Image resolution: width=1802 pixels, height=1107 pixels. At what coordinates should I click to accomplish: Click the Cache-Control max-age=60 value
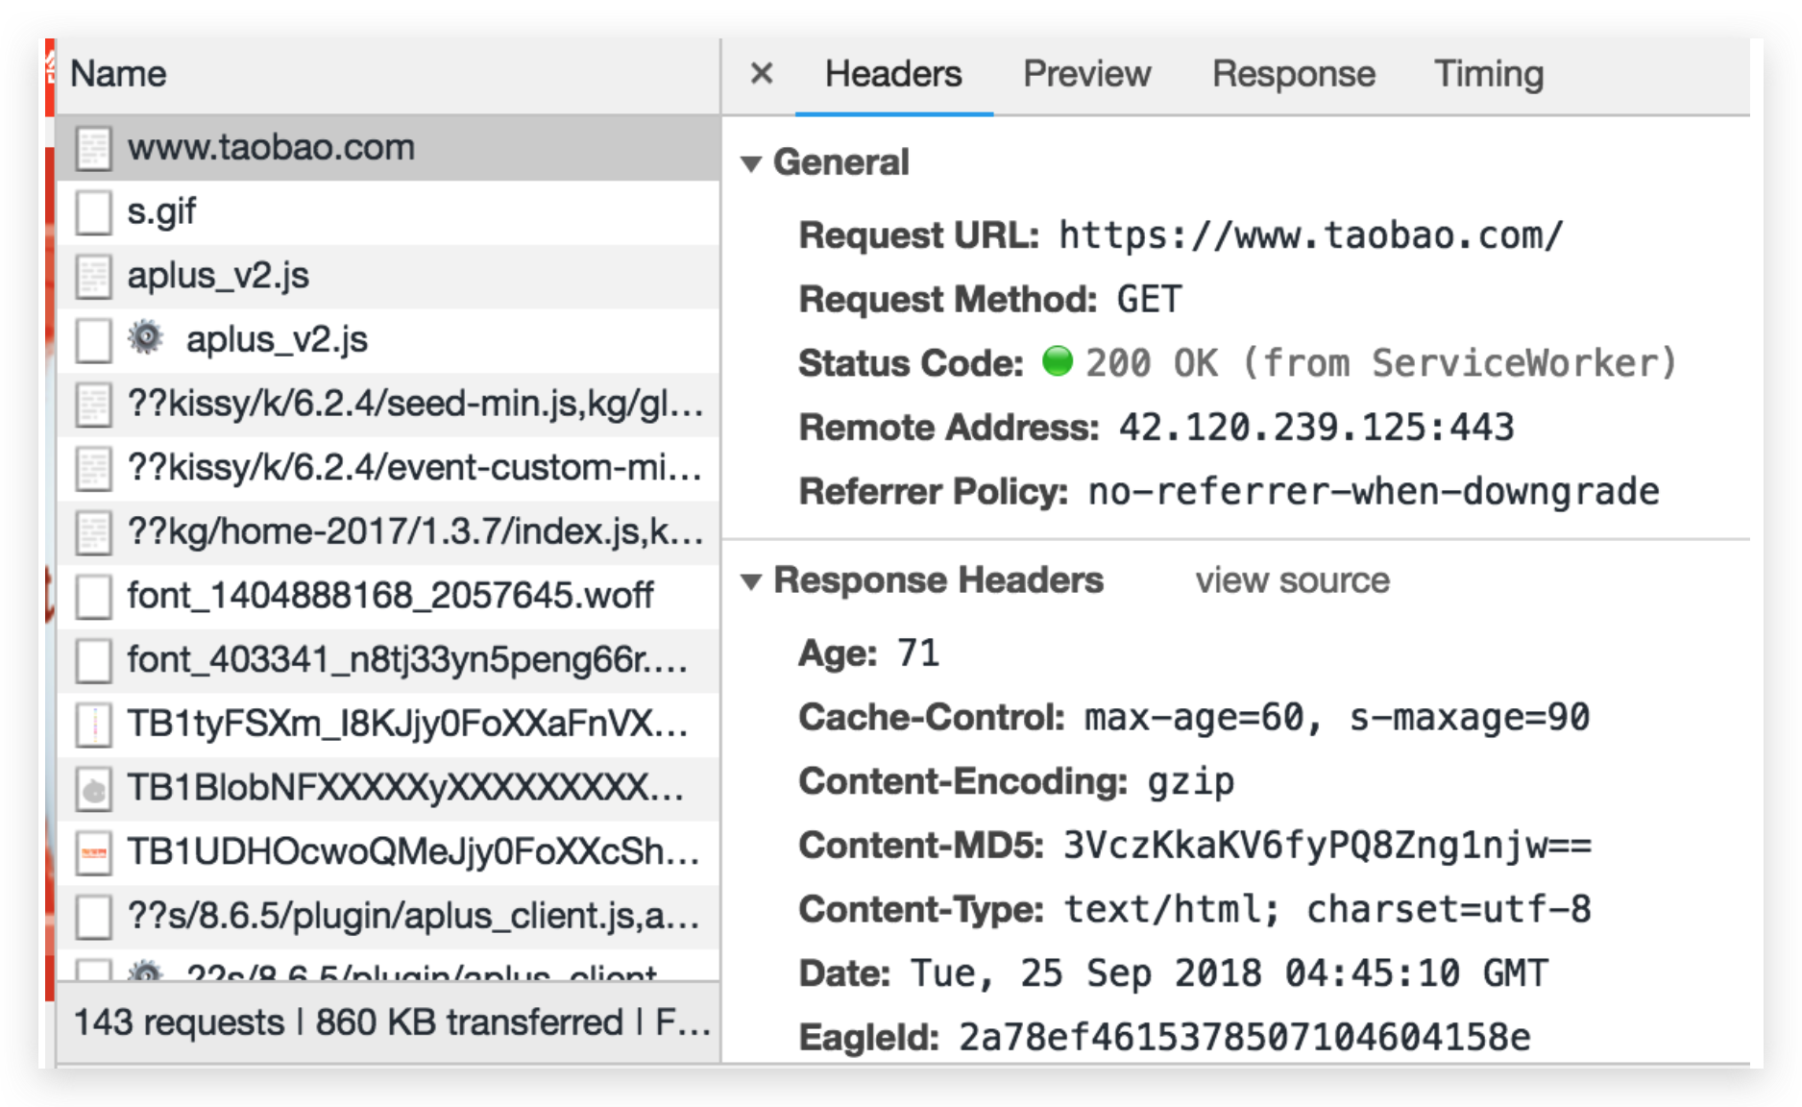click(x=1337, y=718)
